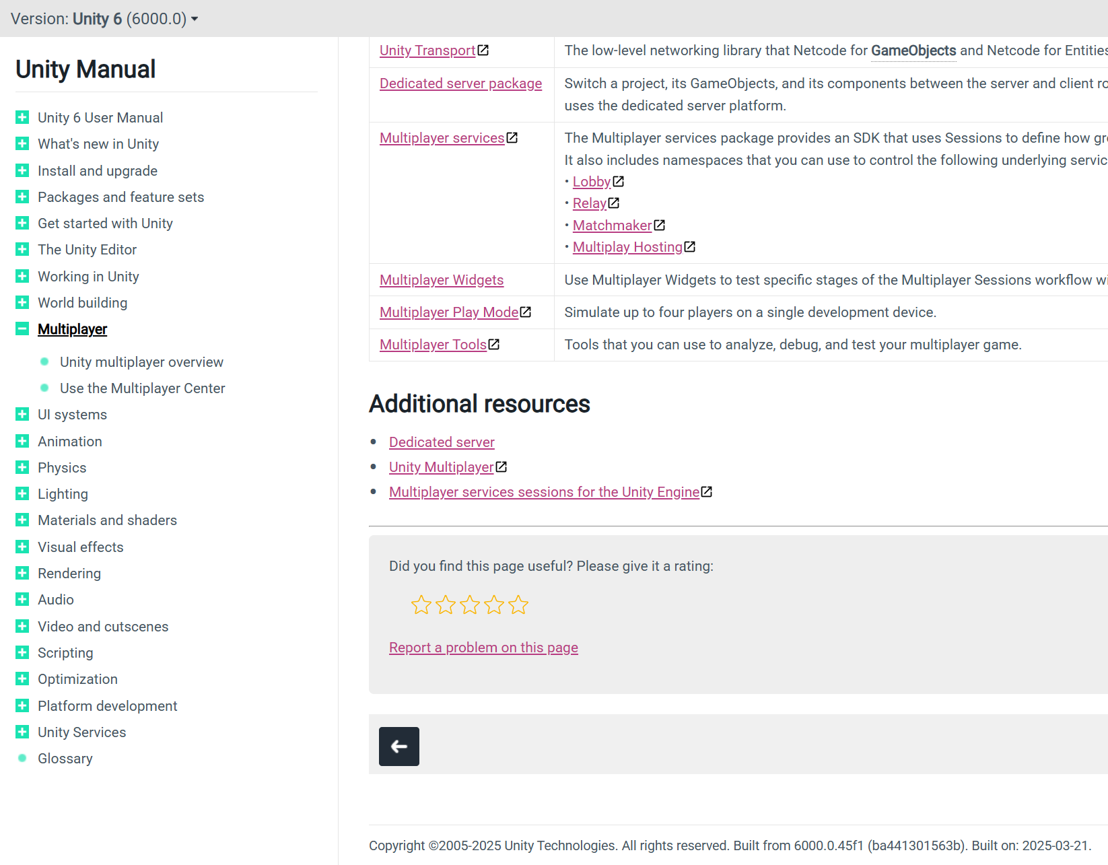Open the Multiplayer services link
Viewport: 1108px width, 865px height.
pyautogui.click(x=442, y=138)
